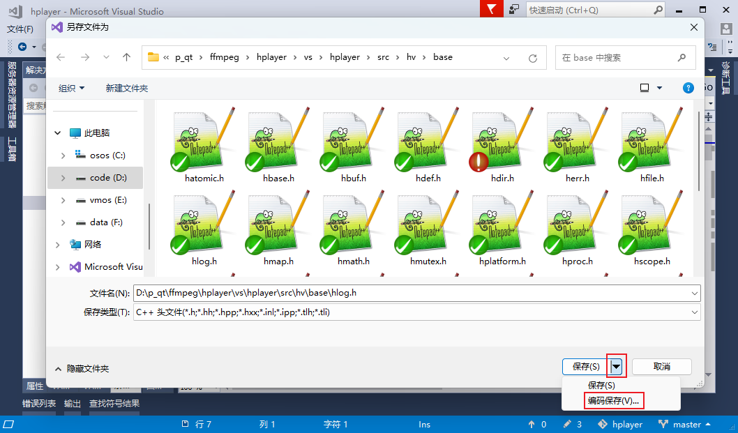Click 隐藏文件夹 hide folders toggle
The width and height of the screenshot is (738, 433).
pos(82,369)
